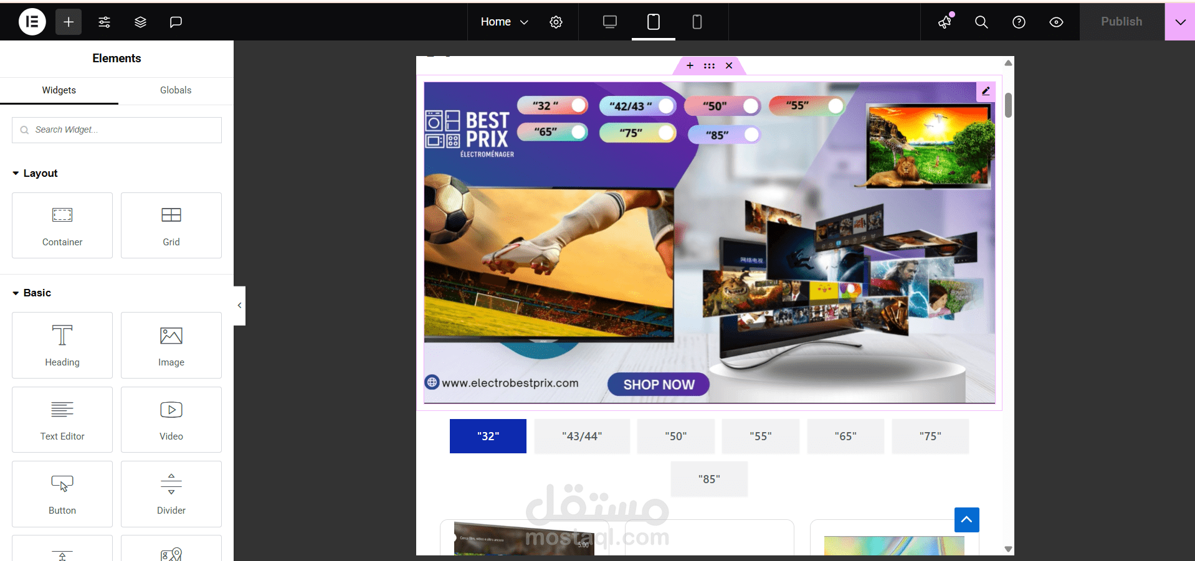
Task: Toggle the "65" switch in banner
Action: (553, 132)
